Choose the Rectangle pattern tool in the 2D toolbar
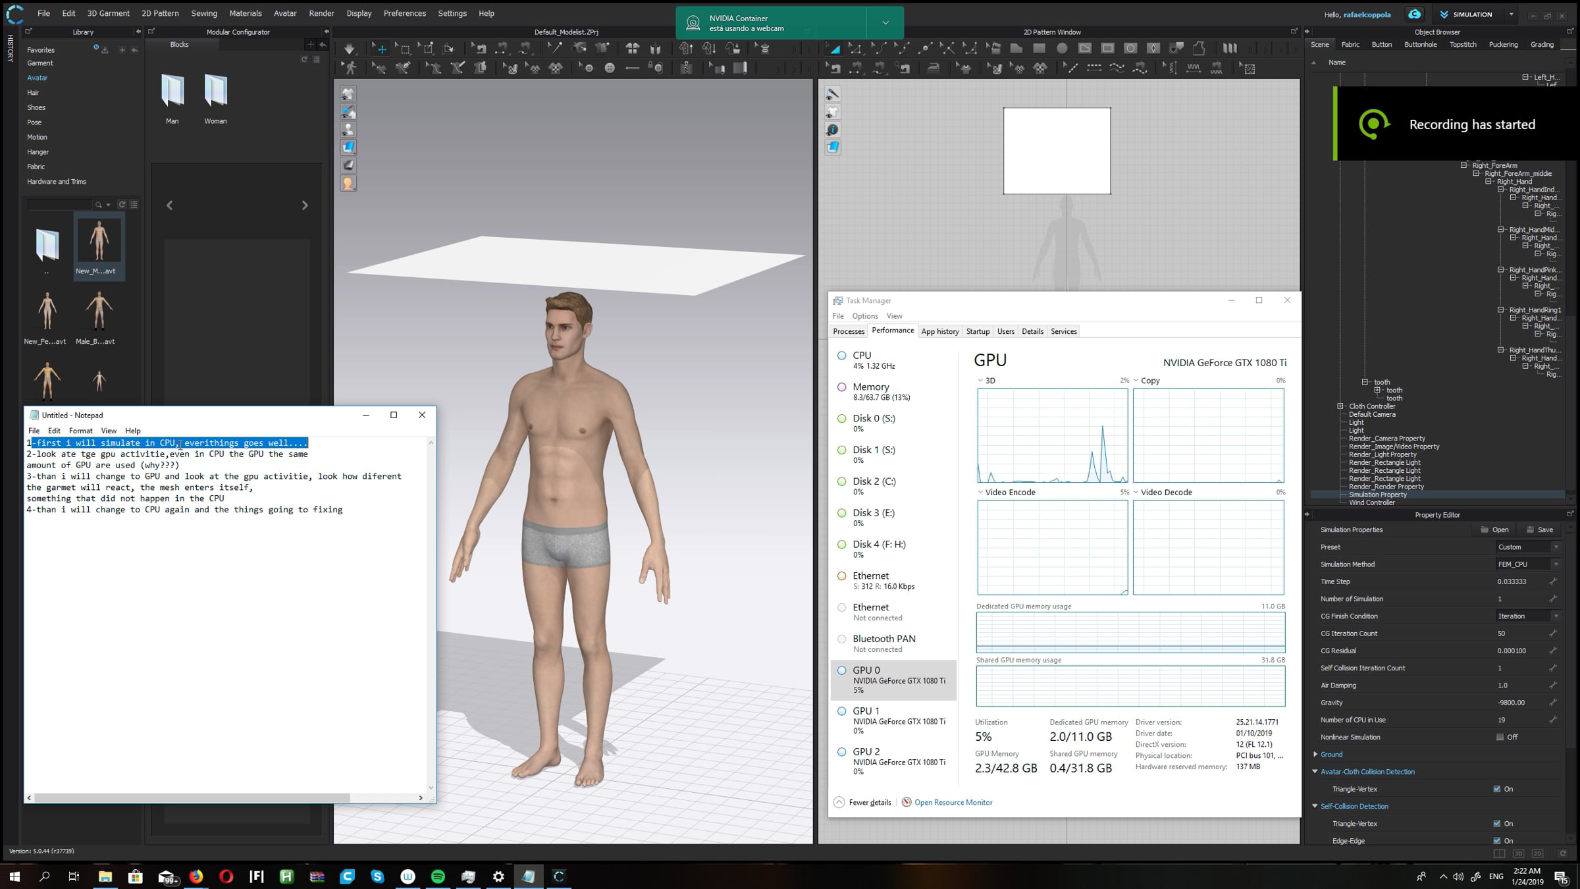The width and height of the screenshot is (1580, 889). (x=1039, y=49)
